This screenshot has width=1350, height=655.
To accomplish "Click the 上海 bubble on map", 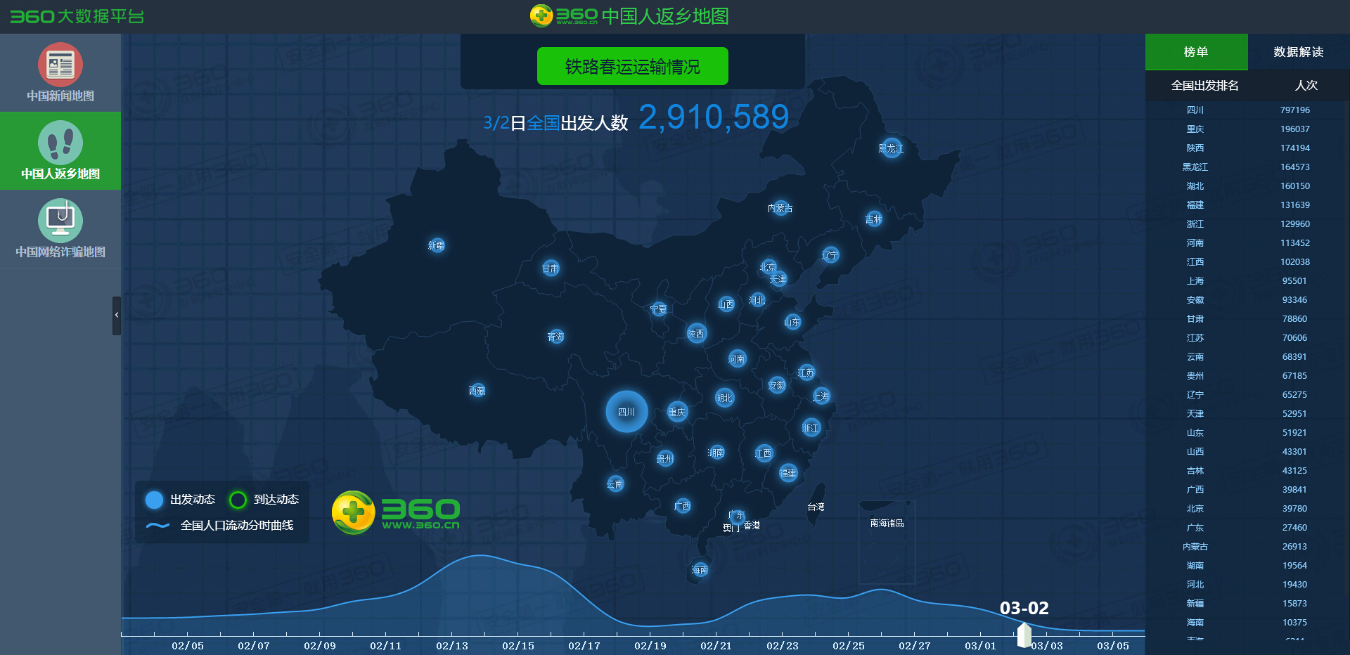I will [821, 396].
